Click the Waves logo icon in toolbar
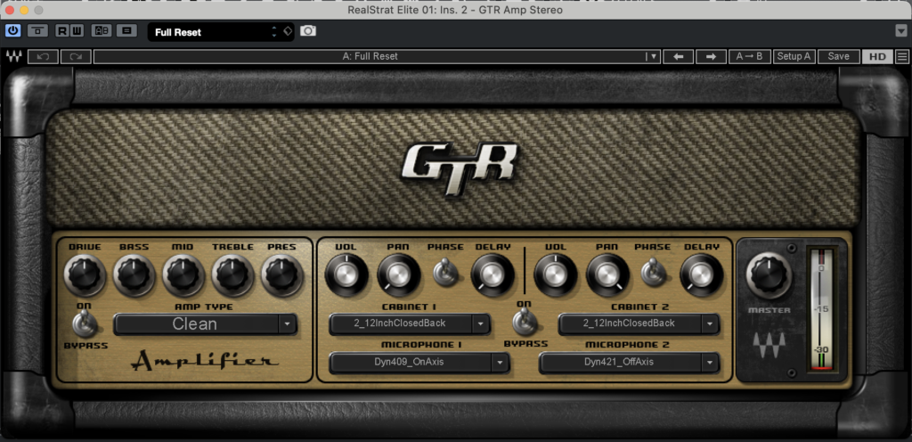 point(13,56)
